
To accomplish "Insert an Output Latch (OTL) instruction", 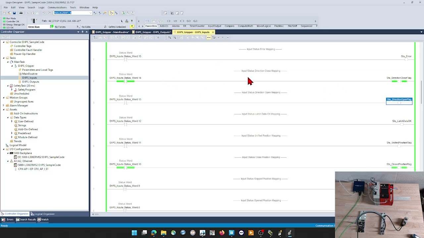I will tap(195, 21).
